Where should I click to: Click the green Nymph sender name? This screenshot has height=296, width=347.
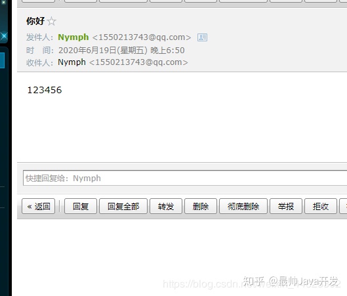(x=73, y=37)
